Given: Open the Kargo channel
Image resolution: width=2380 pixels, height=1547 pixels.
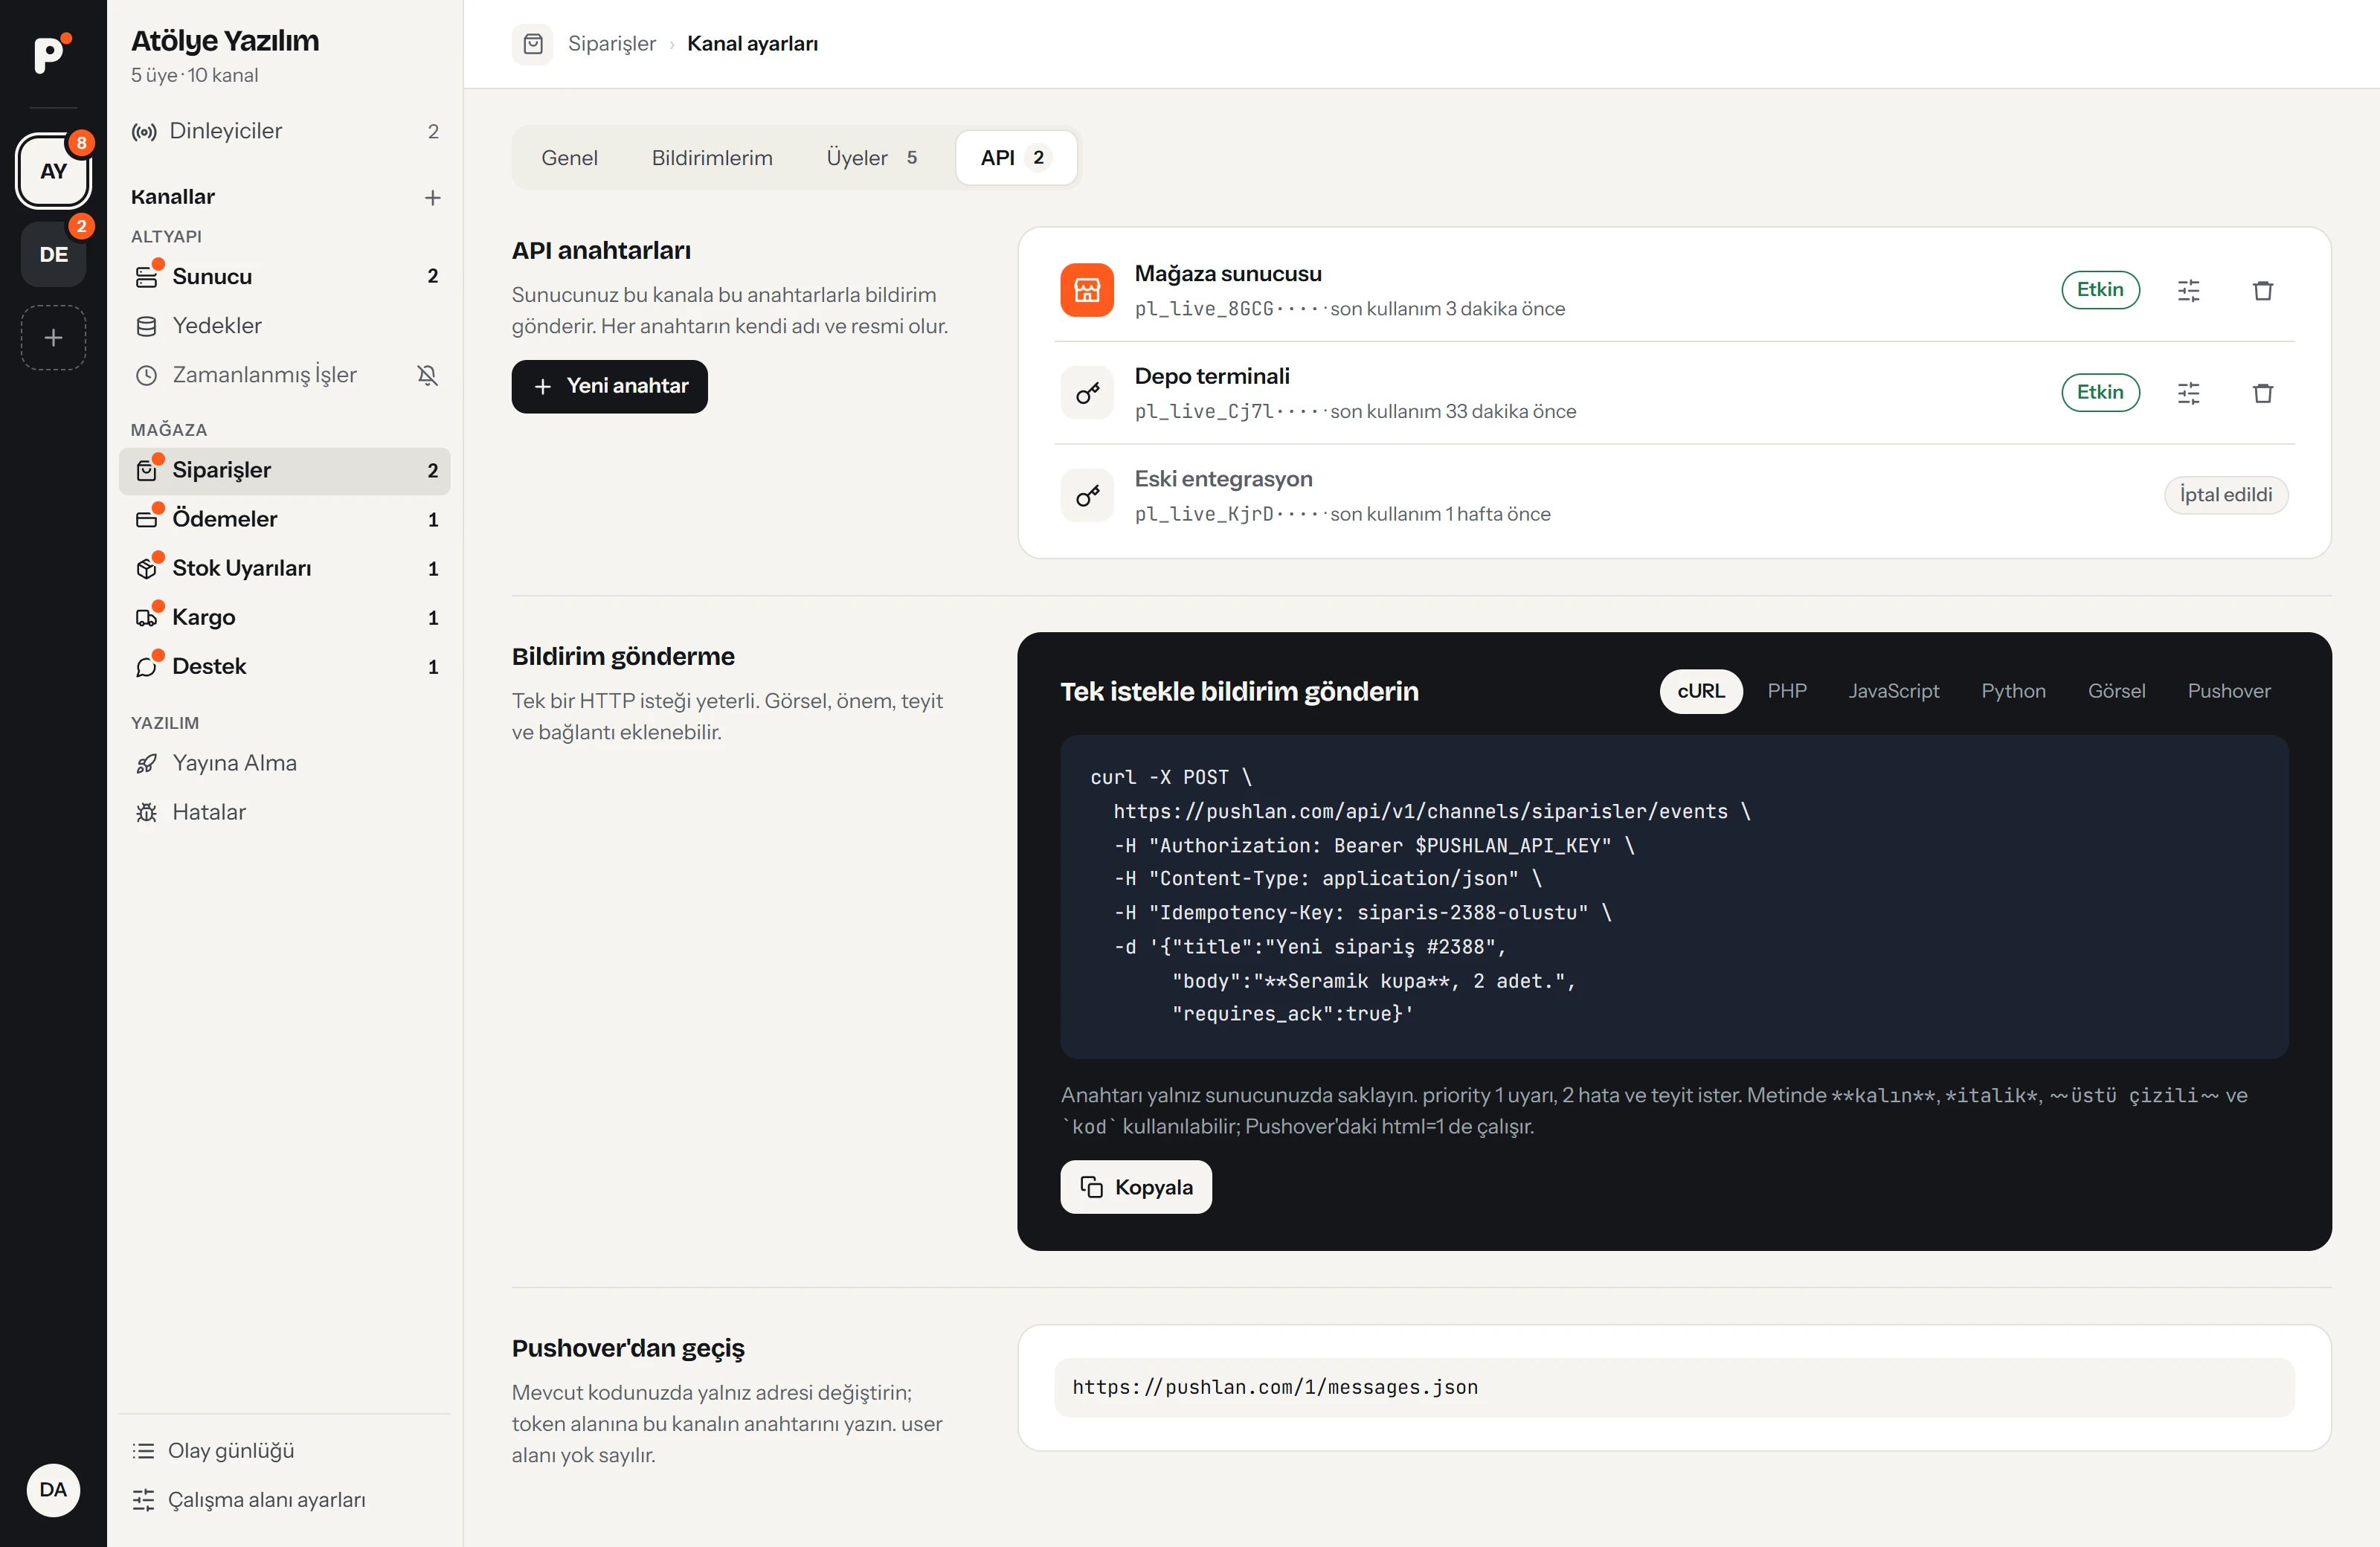Looking at the screenshot, I should (x=284, y=617).
